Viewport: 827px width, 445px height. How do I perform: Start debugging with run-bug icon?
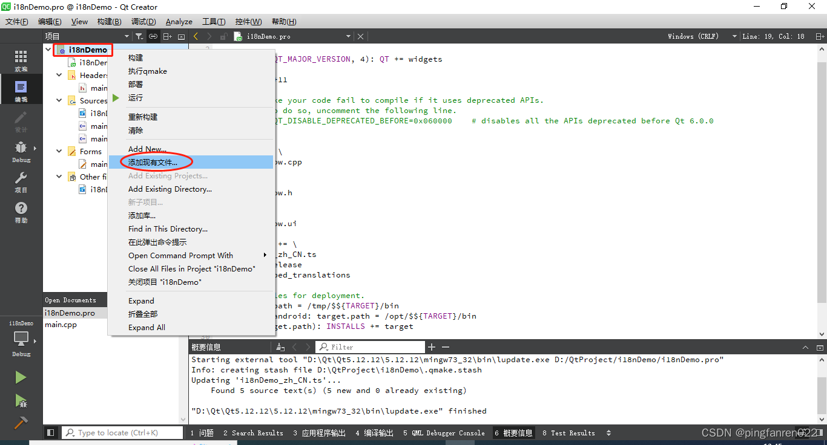(x=21, y=400)
